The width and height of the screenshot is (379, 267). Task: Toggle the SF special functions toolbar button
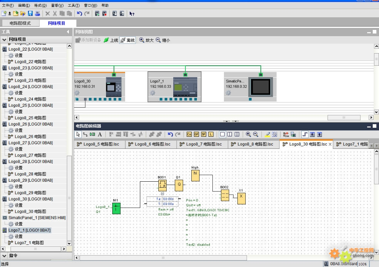coord(204,134)
